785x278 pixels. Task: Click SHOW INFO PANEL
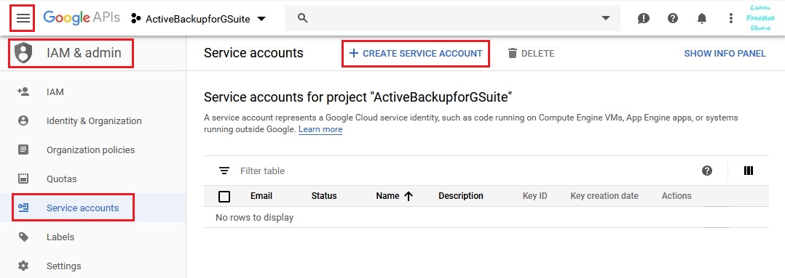click(725, 54)
